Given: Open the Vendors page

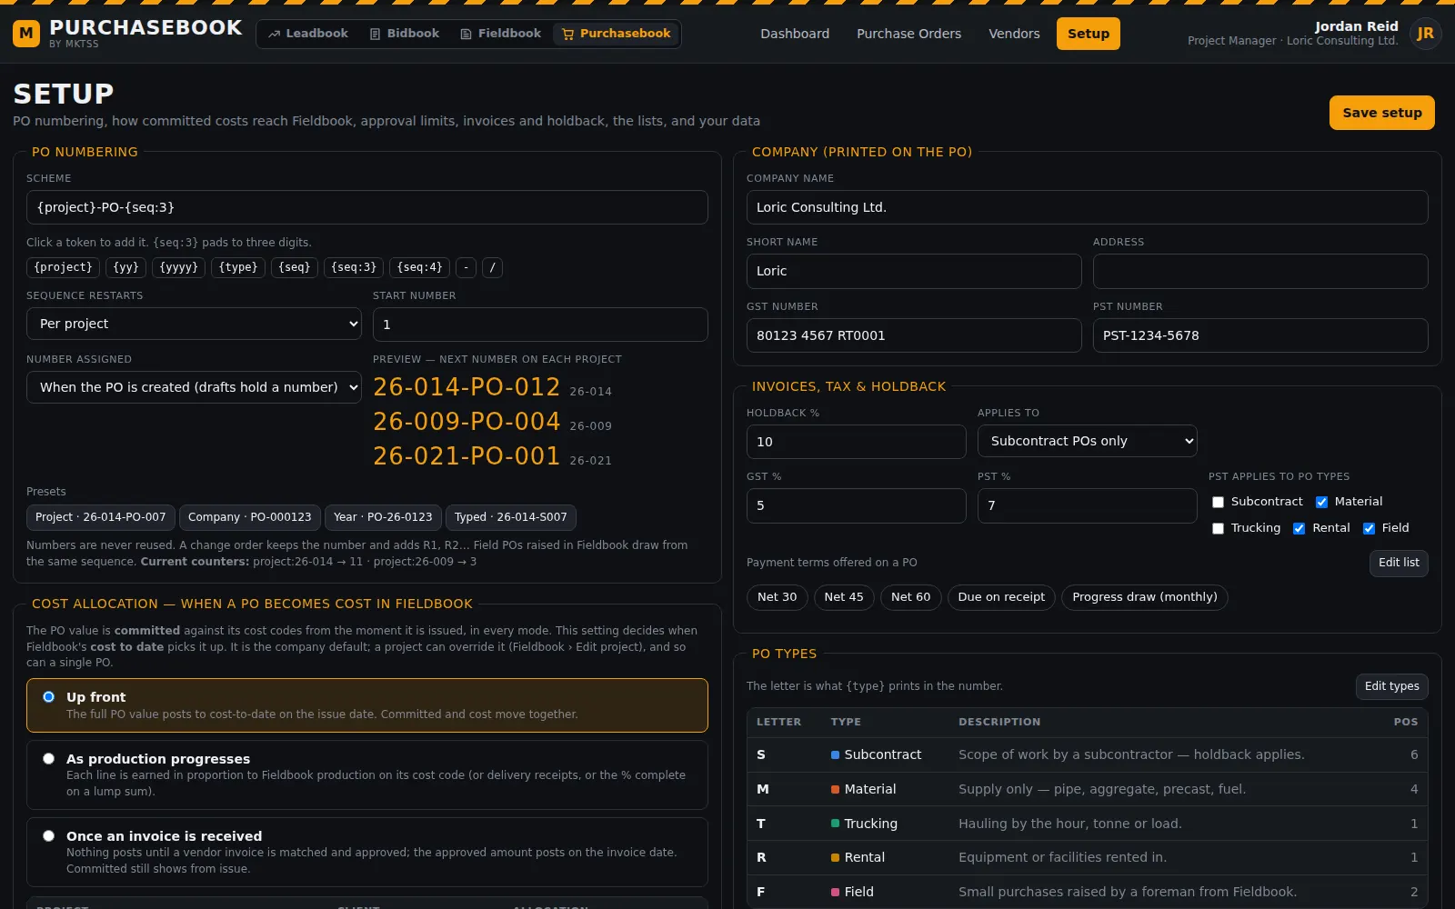Looking at the screenshot, I should click(1014, 34).
